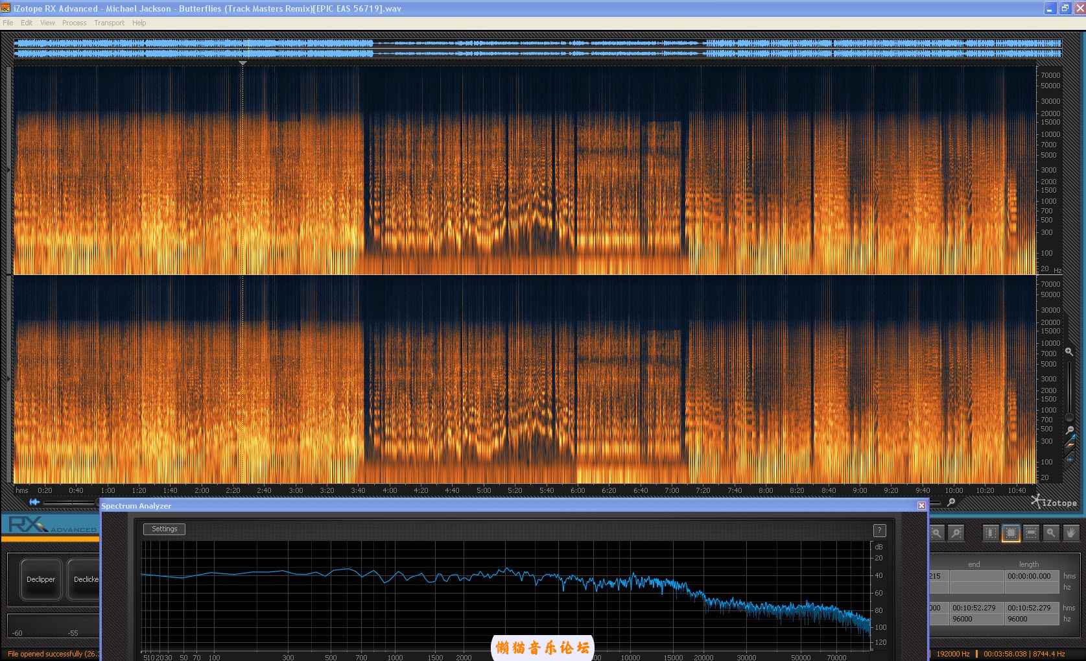Click the selection length hms field
The image size is (1086, 661).
click(x=1032, y=576)
